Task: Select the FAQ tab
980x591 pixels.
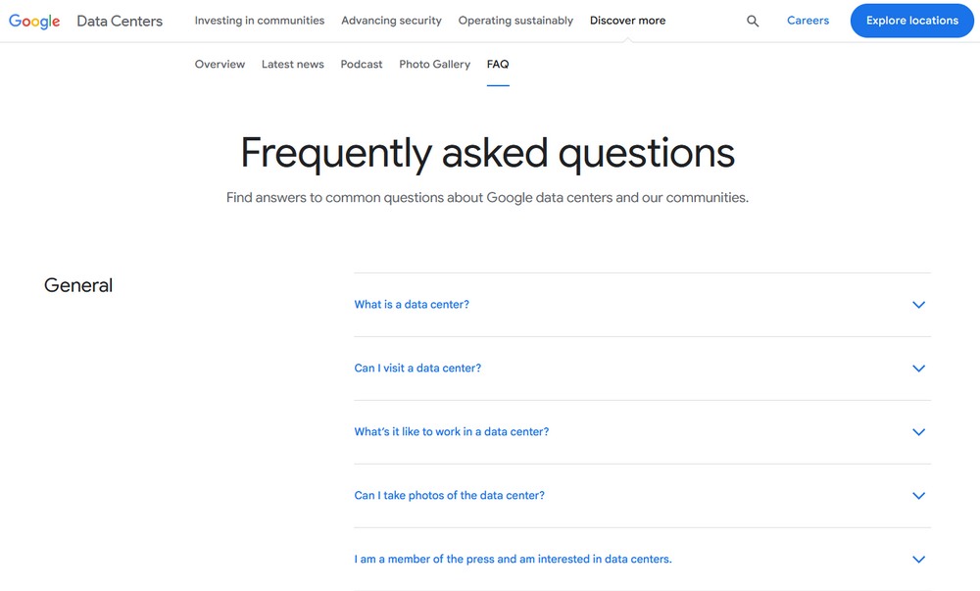Action: point(498,65)
